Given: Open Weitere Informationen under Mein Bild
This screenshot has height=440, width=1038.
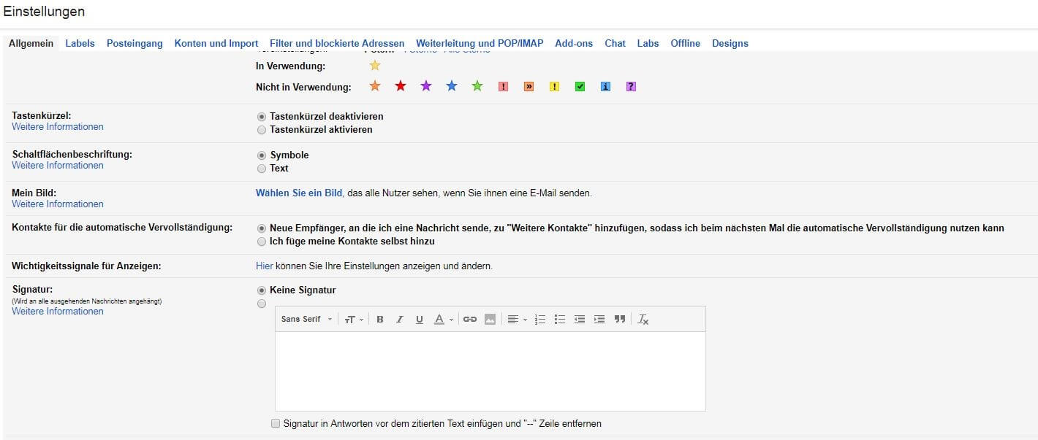Looking at the screenshot, I should tap(58, 204).
